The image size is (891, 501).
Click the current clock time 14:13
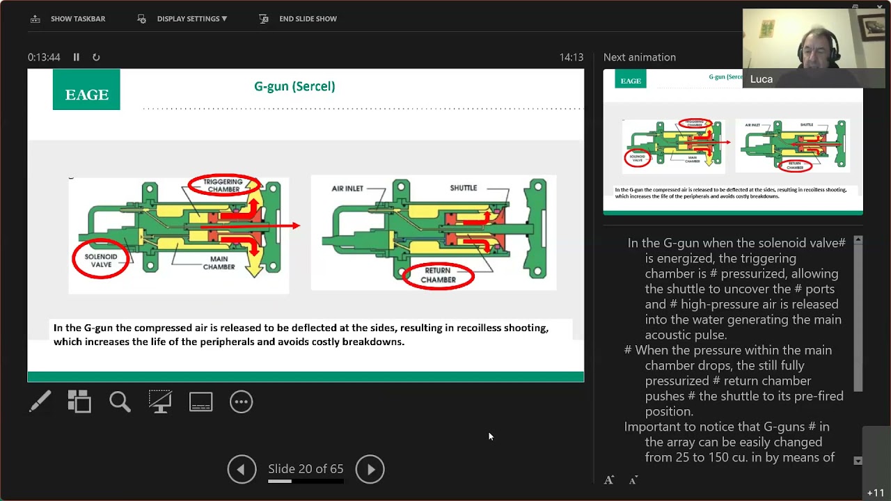[x=571, y=57]
